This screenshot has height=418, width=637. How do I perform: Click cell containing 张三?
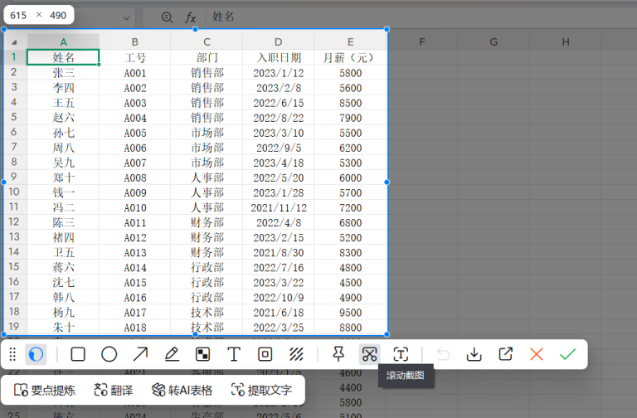click(x=63, y=73)
